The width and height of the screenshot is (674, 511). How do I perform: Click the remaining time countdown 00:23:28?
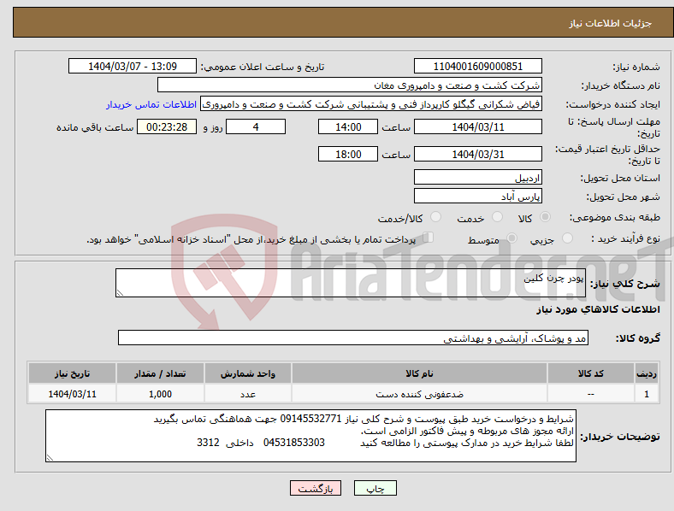(x=167, y=127)
